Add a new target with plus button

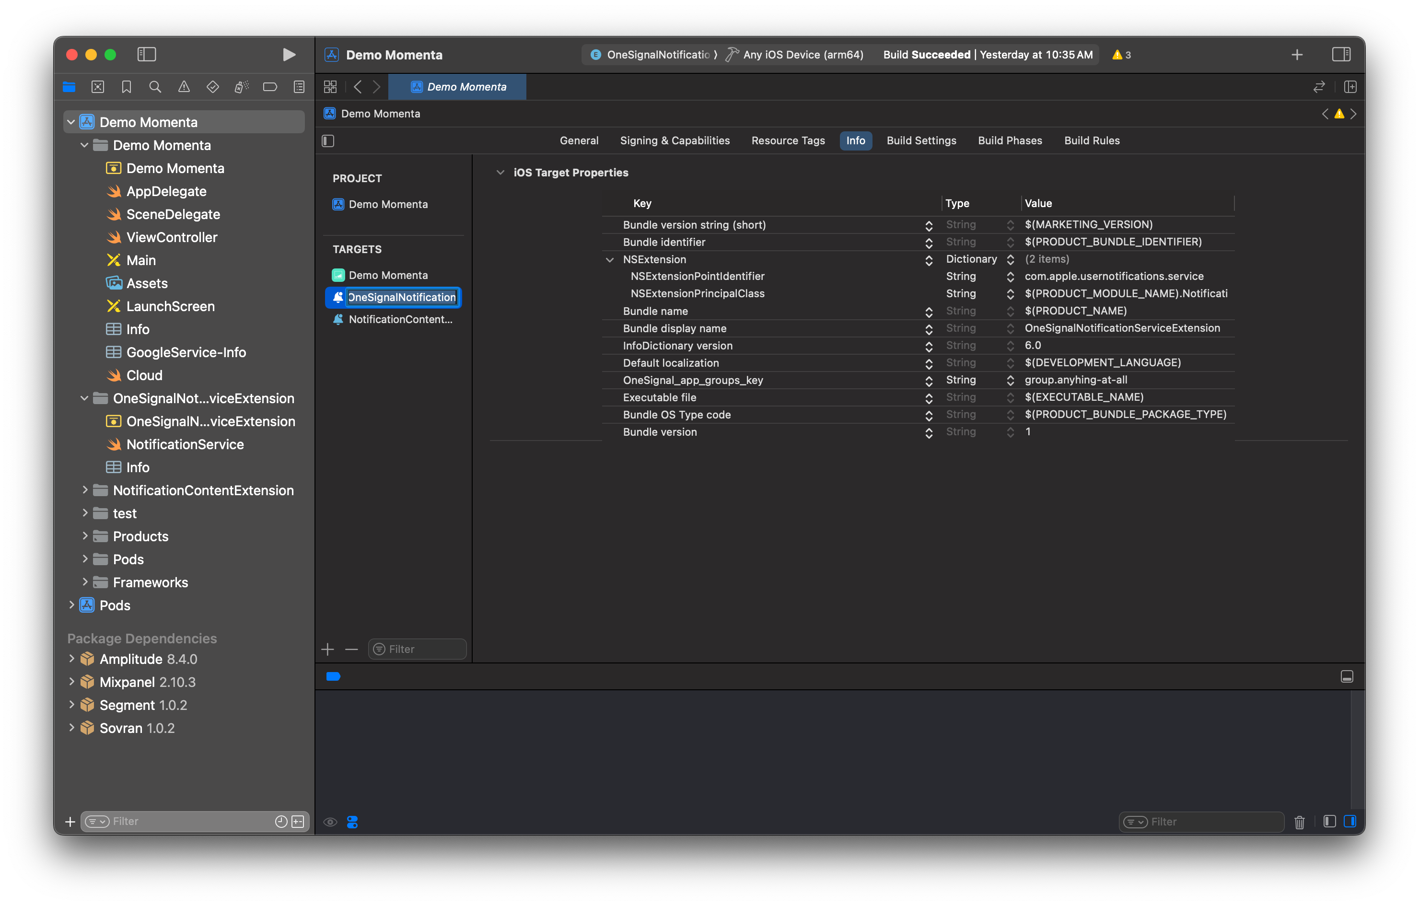[327, 649]
